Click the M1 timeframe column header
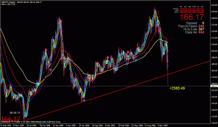The height and width of the screenshot is (127, 218). point(181,7)
